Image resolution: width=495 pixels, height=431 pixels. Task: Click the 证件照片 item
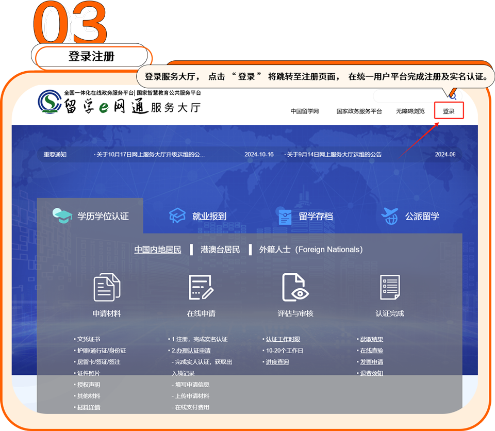pyautogui.click(x=89, y=373)
